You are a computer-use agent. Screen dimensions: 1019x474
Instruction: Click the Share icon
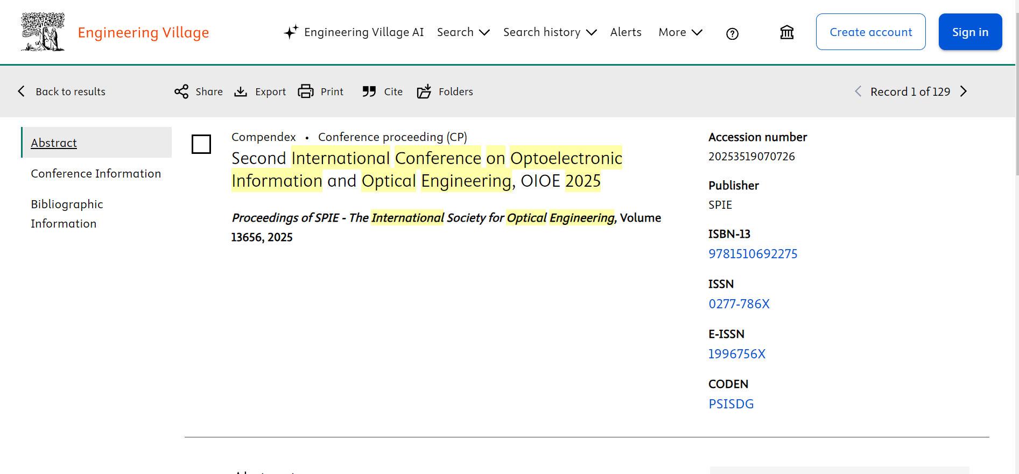tap(181, 91)
